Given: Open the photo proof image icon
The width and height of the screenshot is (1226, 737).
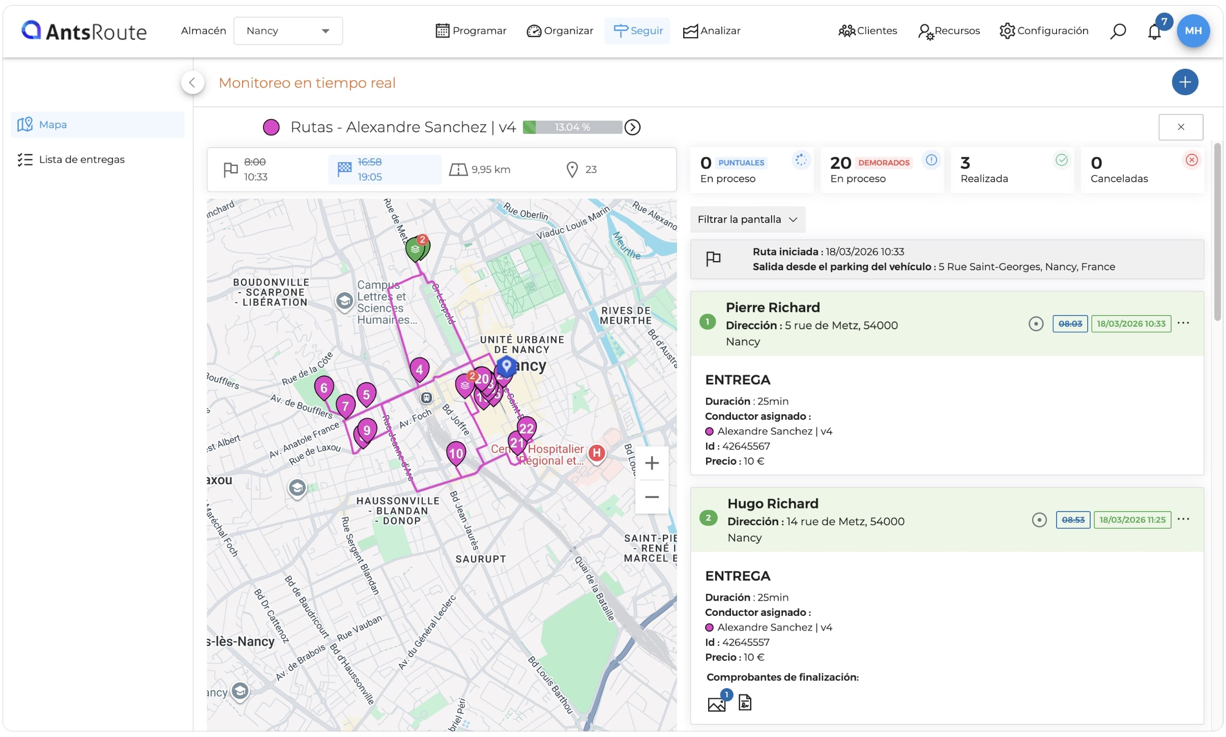Looking at the screenshot, I should click(x=717, y=703).
